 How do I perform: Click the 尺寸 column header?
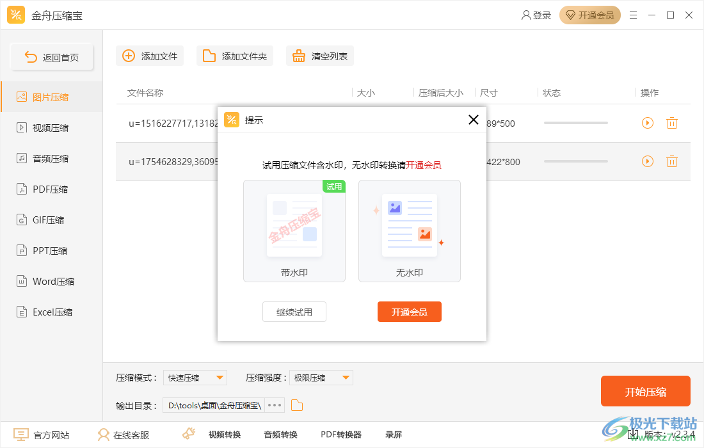point(488,93)
